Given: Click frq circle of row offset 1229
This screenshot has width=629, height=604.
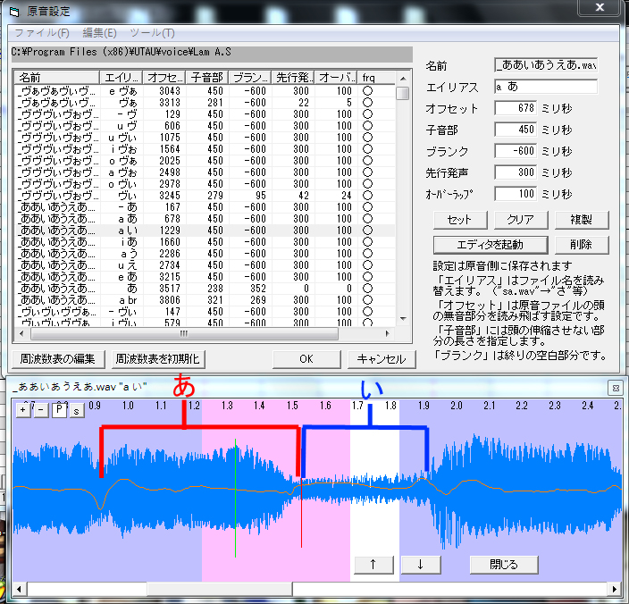Looking at the screenshot, I should click(367, 231).
